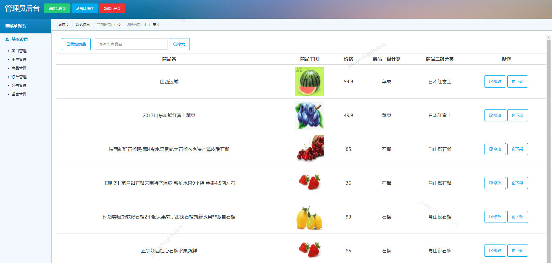This screenshot has height=263, width=552.
Task: Open the 用户管理 menu item
Action: click(19, 59)
